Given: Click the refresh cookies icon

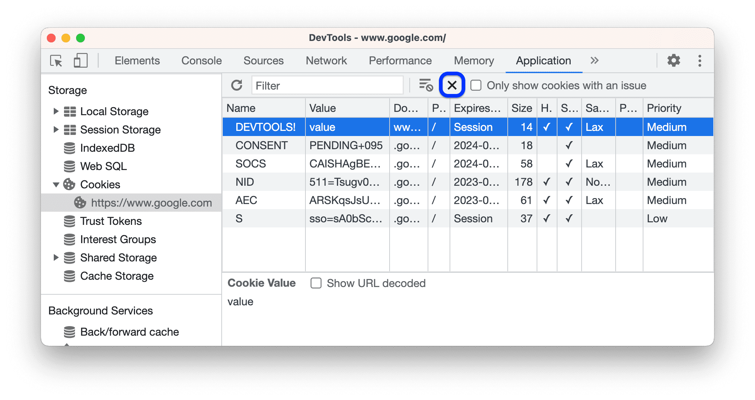Looking at the screenshot, I should pyautogui.click(x=237, y=85).
